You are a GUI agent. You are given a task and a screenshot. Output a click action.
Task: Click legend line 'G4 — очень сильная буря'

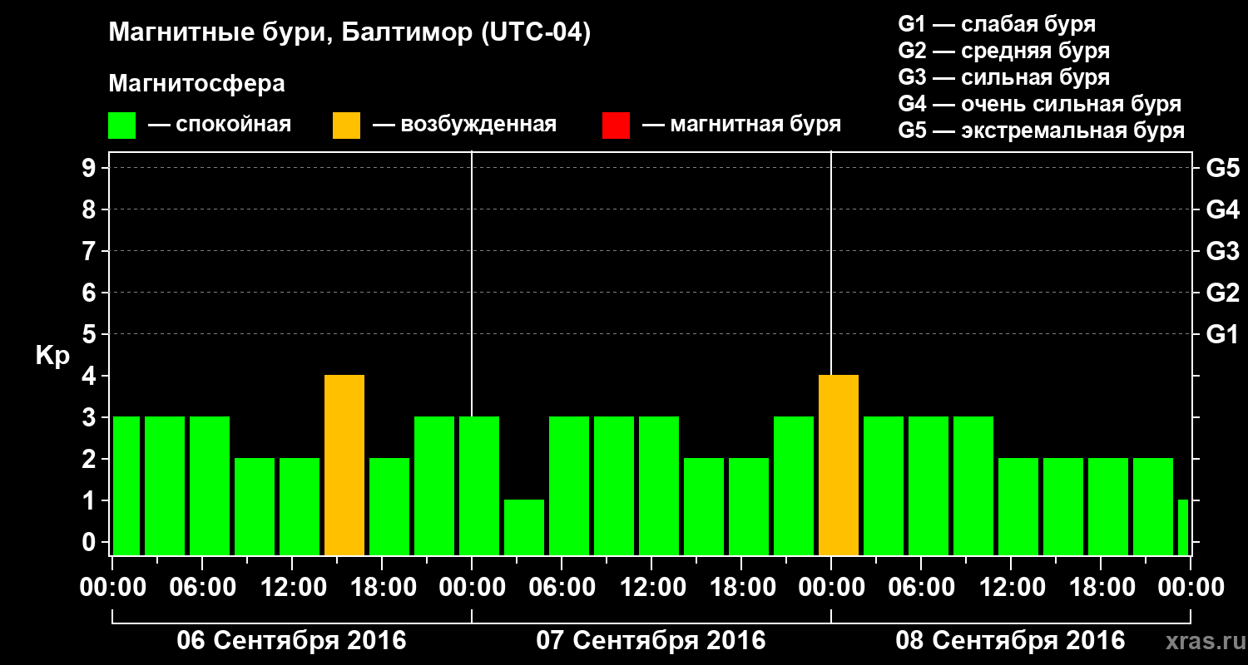click(1039, 104)
